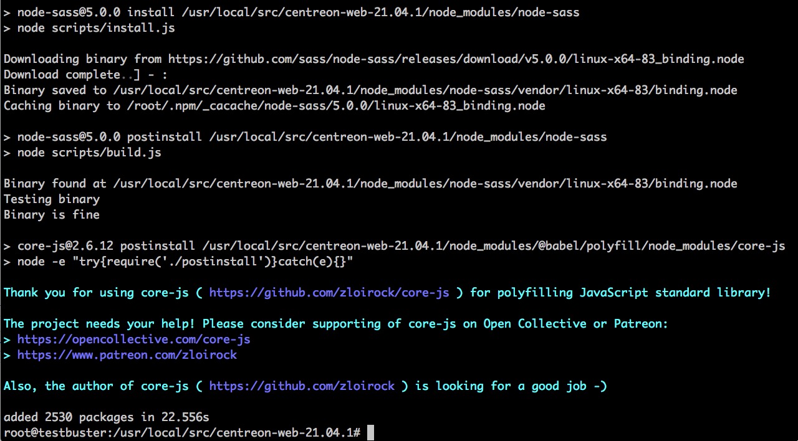Click the 'looking for a good job' text
The width and height of the screenshot is (798, 441).
click(511, 386)
